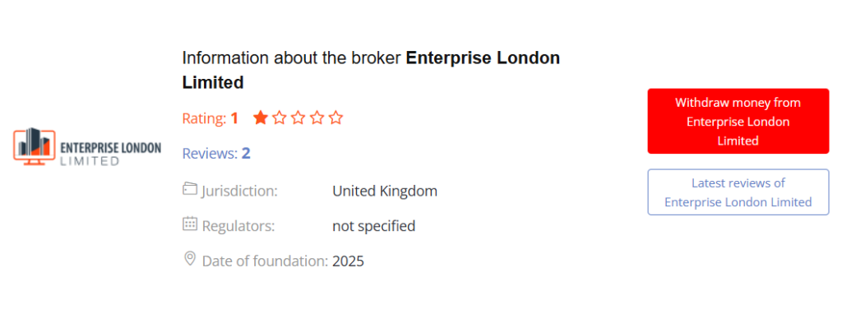Click the Jurisdiction field label
This screenshot has width=842, height=314.
coord(239,191)
